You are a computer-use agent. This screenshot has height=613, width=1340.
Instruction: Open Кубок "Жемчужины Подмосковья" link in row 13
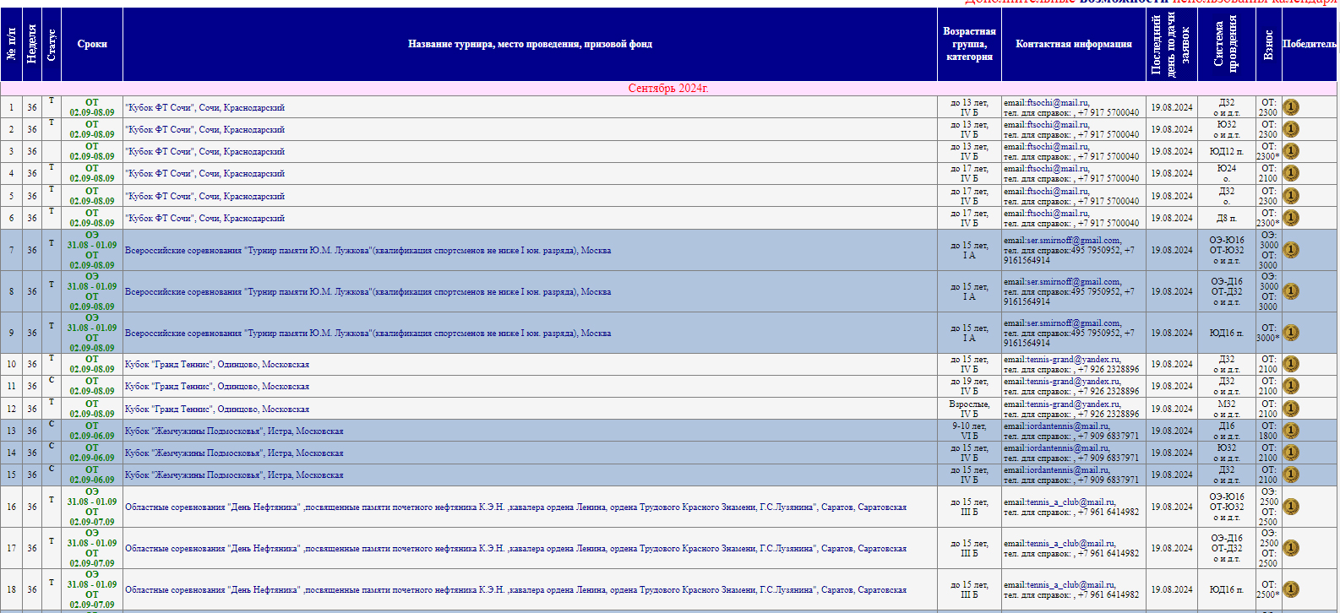pos(234,431)
